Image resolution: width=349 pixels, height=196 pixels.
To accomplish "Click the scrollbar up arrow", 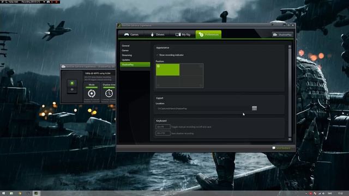I will [290, 47].
